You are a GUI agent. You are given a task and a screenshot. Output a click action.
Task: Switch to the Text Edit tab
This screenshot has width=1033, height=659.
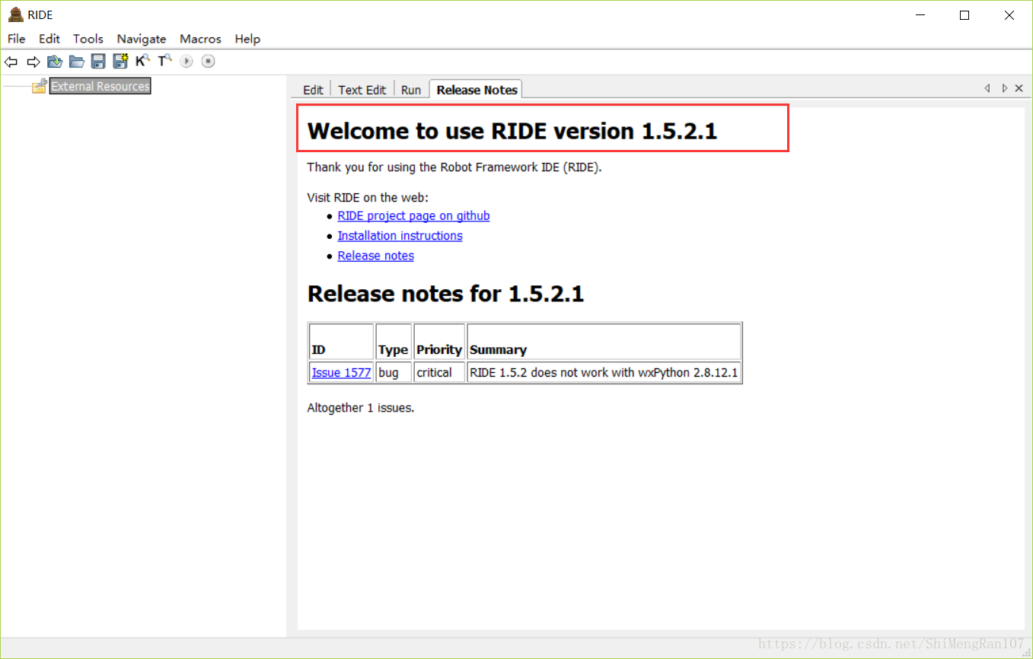(x=362, y=90)
